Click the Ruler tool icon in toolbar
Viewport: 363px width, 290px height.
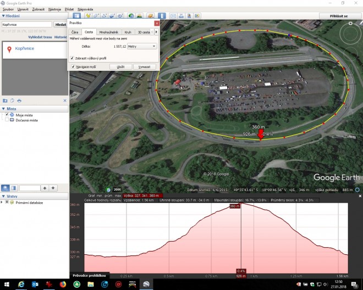point(162,16)
